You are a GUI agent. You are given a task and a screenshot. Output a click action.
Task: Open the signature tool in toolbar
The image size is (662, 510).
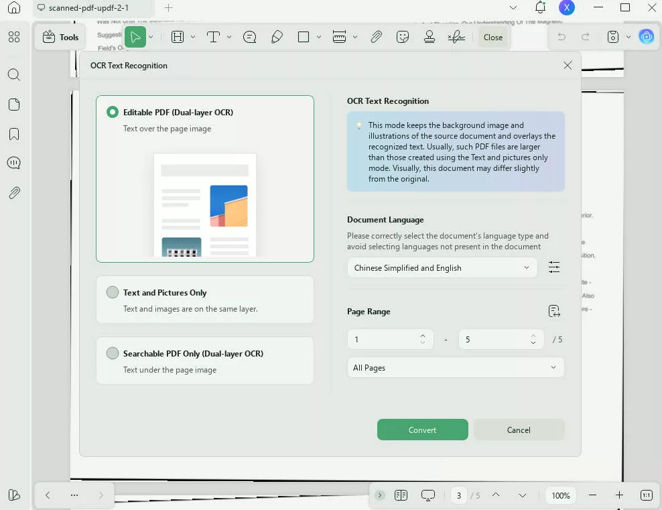(456, 38)
